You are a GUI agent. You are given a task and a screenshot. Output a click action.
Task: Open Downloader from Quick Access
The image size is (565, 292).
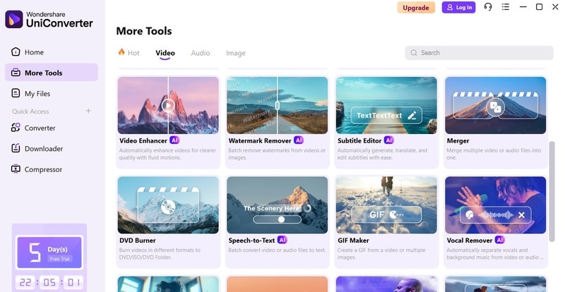coord(52,149)
